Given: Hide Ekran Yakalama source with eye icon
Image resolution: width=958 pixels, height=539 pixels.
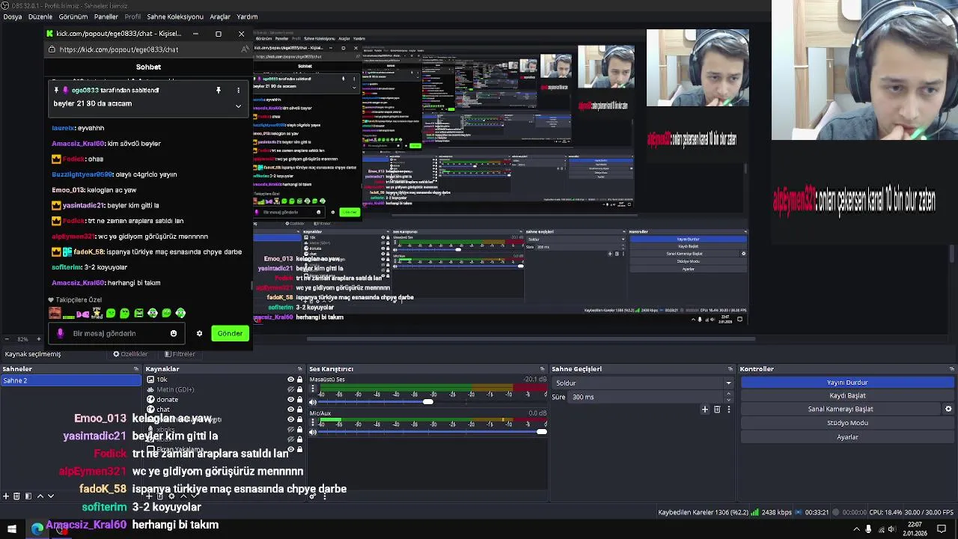Looking at the screenshot, I should coord(290,449).
